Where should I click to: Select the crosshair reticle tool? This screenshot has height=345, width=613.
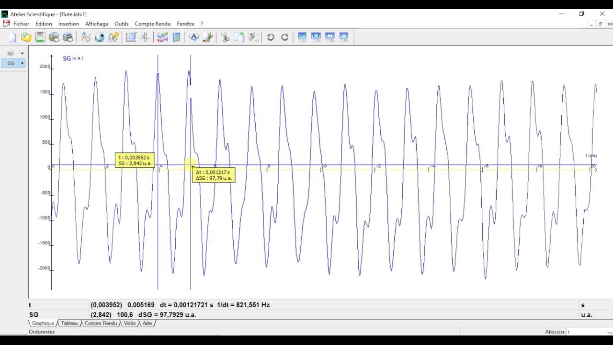tap(145, 37)
